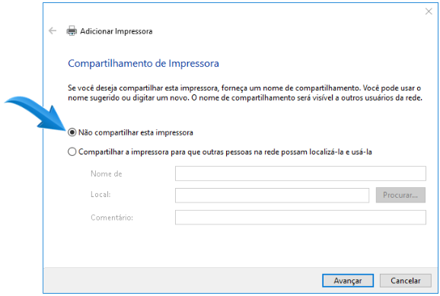This screenshot has height=296, width=440.
Task: Click the 'Adicionar Impressora' window title text
Action: (x=116, y=31)
